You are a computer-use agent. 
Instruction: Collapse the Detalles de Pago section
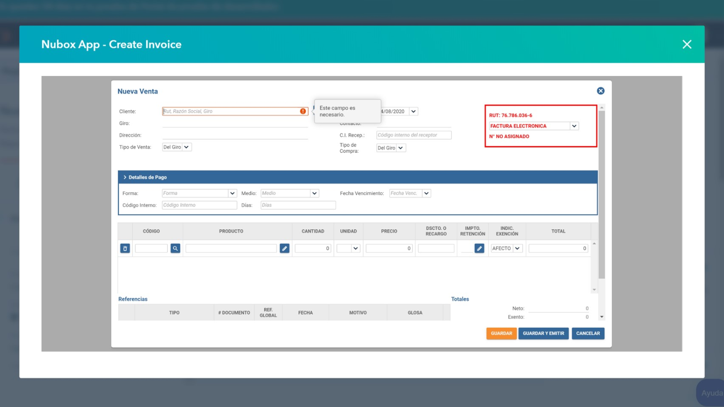(125, 177)
